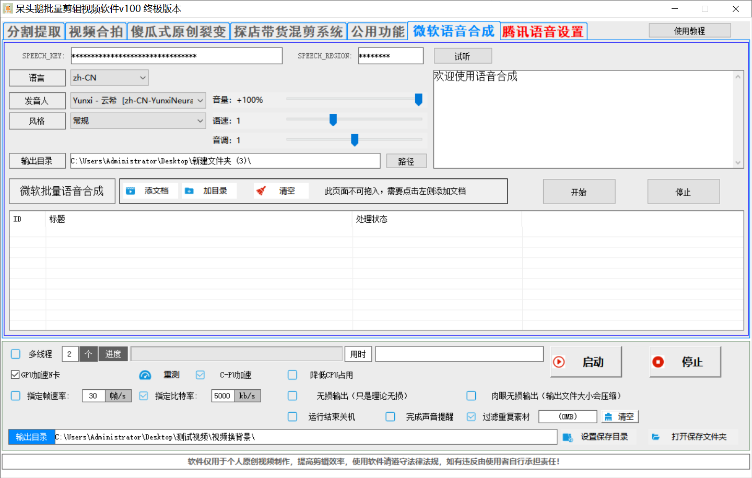Click the 标题 column header
This screenshot has height=478, width=752.
tap(199, 219)
